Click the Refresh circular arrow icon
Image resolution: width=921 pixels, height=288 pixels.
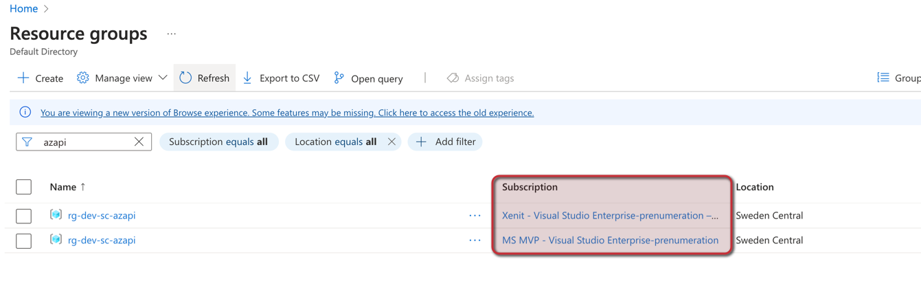(x=185, y=78)
